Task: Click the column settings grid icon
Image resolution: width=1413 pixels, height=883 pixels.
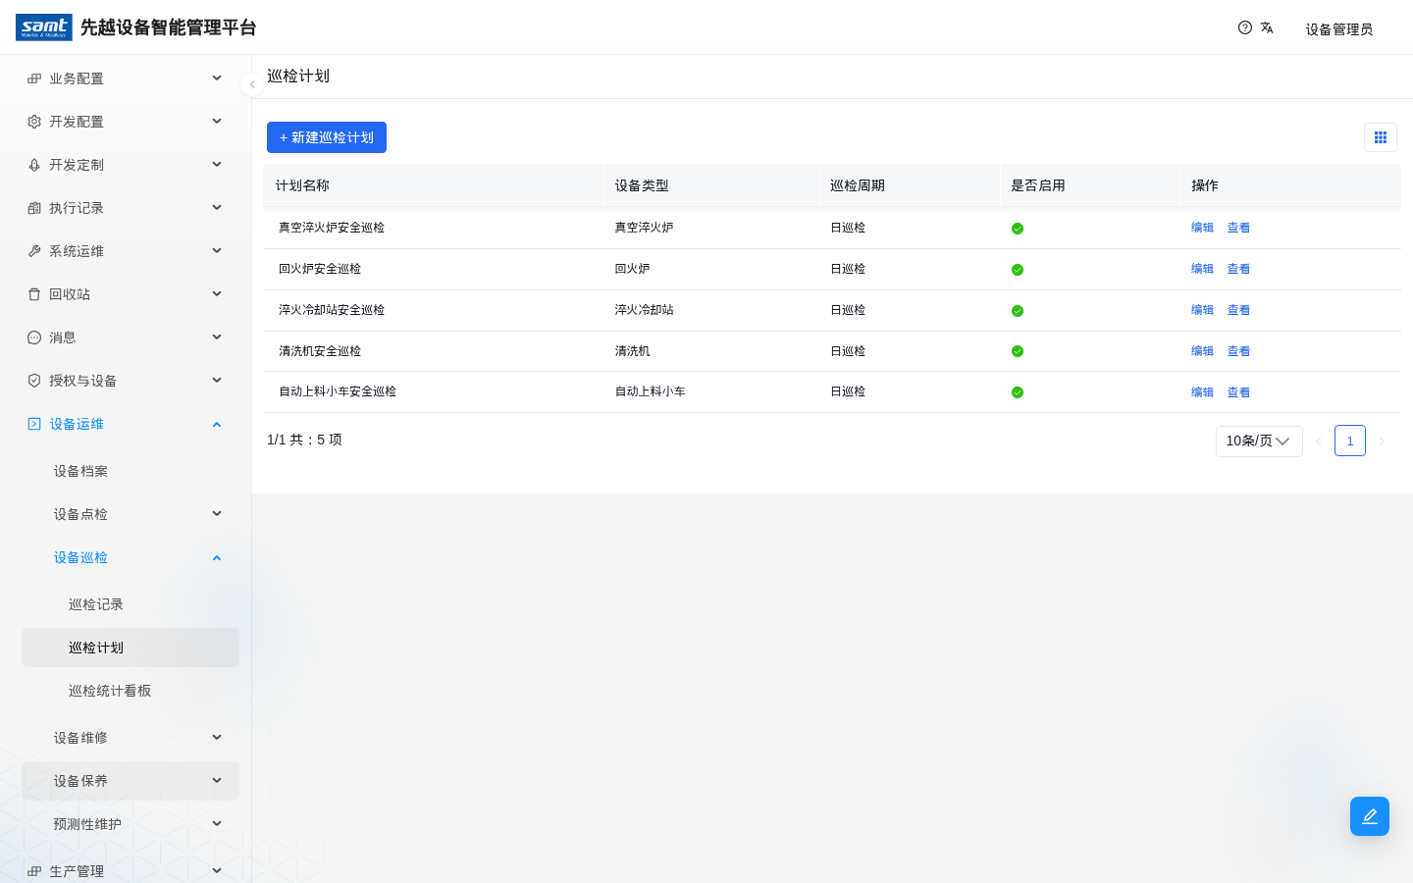Action: (1381, 137)
